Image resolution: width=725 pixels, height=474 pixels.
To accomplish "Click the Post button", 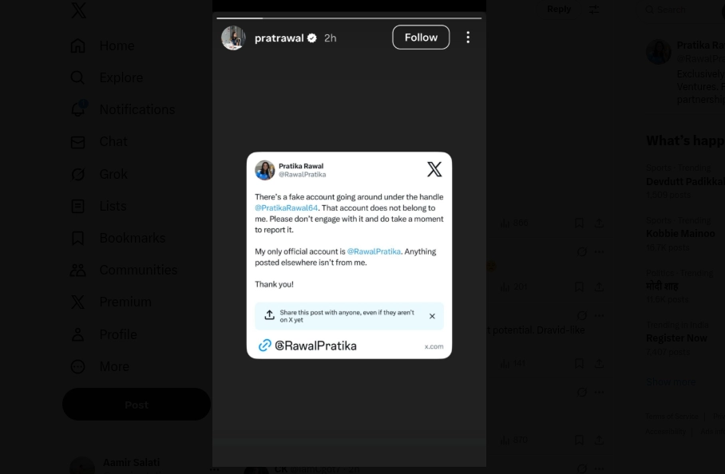I will click(137, 405).
